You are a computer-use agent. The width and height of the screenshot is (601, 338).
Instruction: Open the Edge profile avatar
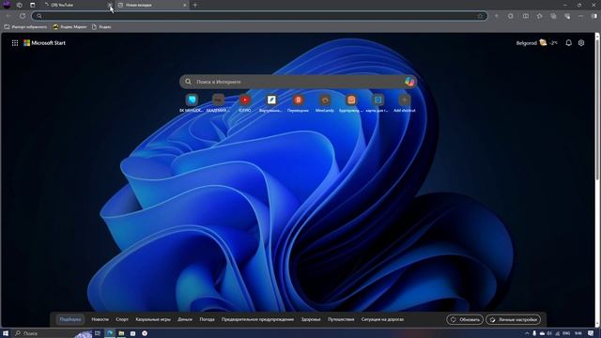[x=7, y=5]
